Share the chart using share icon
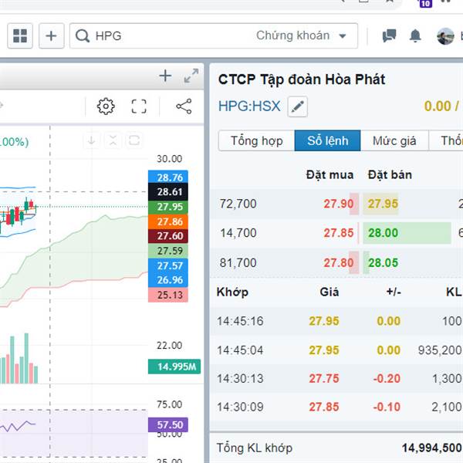The height and width of the screenshot is (463, 463). (x=184, y=106)
